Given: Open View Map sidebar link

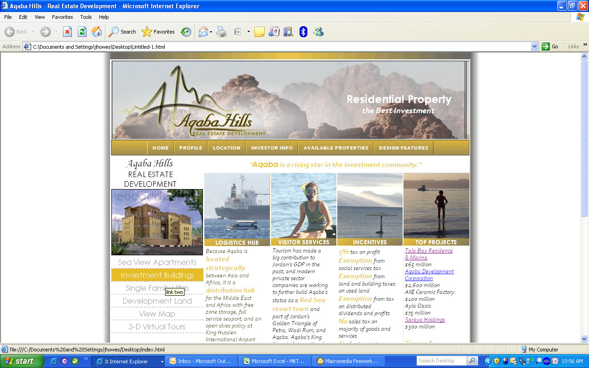Looking at the screenshot, I should pyautogui.click(x=157, y=314).
